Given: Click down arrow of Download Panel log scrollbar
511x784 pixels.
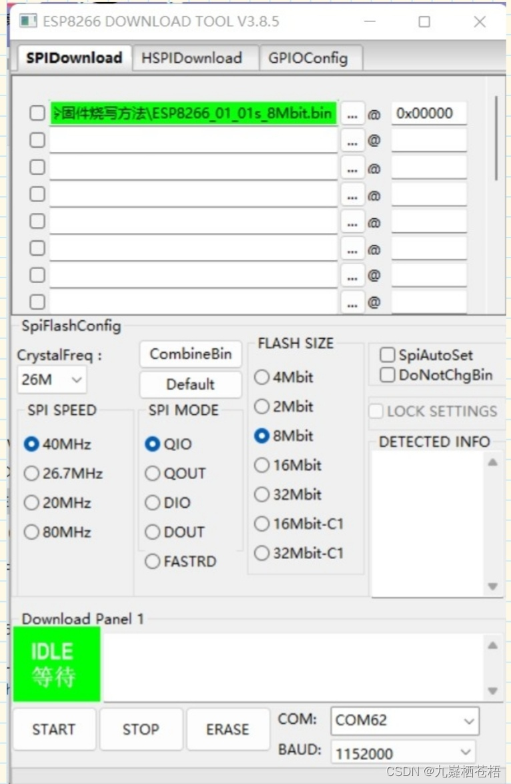Looking at the screenshot, I should point(492,691).
